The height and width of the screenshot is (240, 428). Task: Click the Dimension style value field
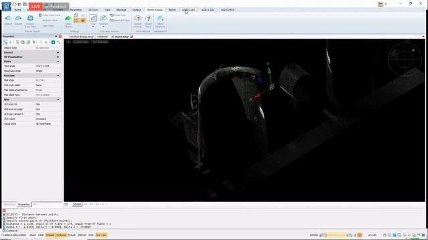pyautogui.click(x=47, y=71)
